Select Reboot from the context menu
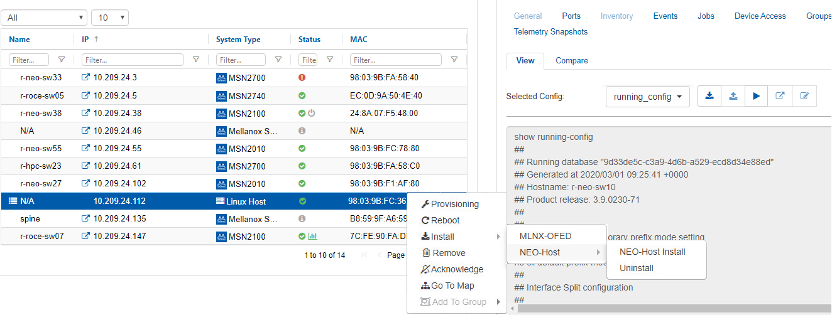 [445, 220]
